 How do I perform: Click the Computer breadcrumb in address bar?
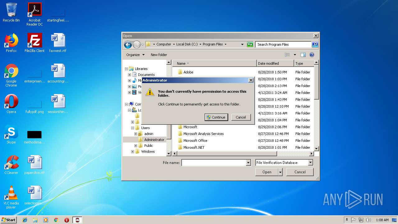pos(164,44)
